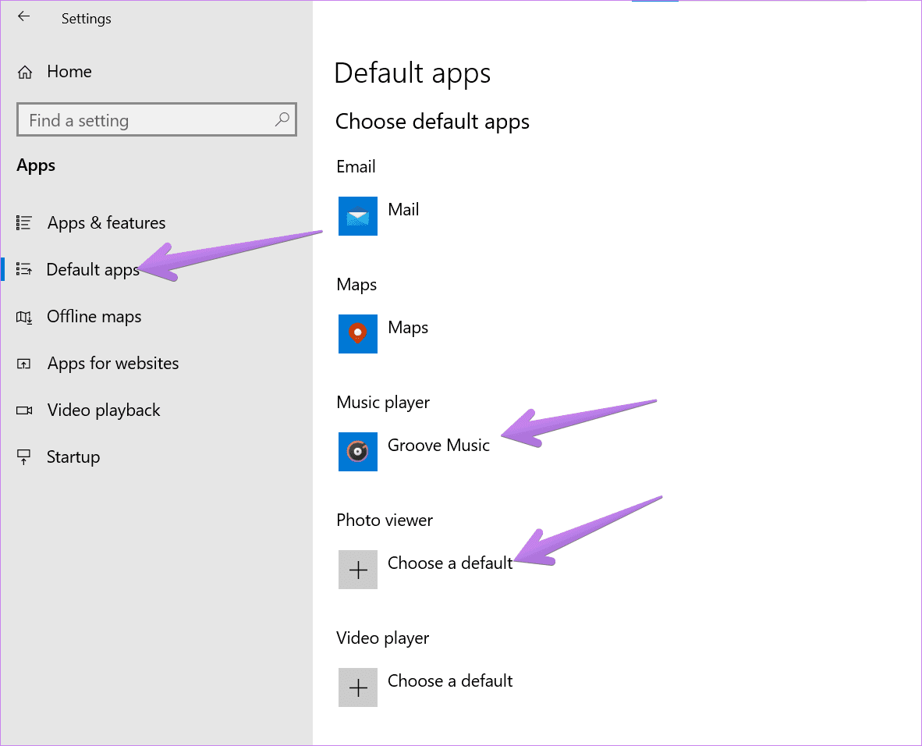Click the plus icon under Photo viewer

coord(358,570)
